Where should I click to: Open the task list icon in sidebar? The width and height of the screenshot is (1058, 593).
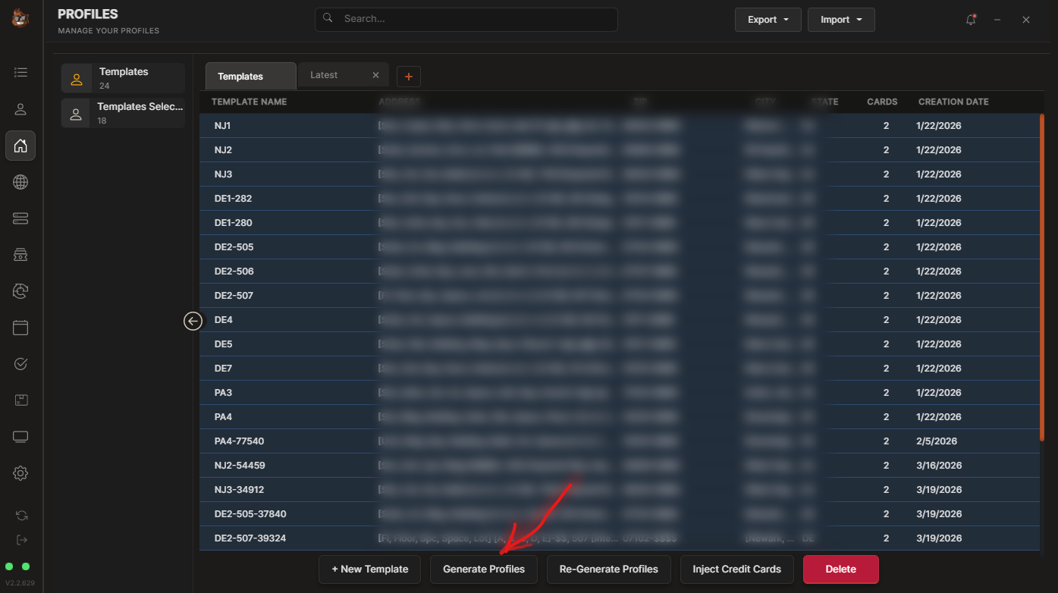point(20,73)
